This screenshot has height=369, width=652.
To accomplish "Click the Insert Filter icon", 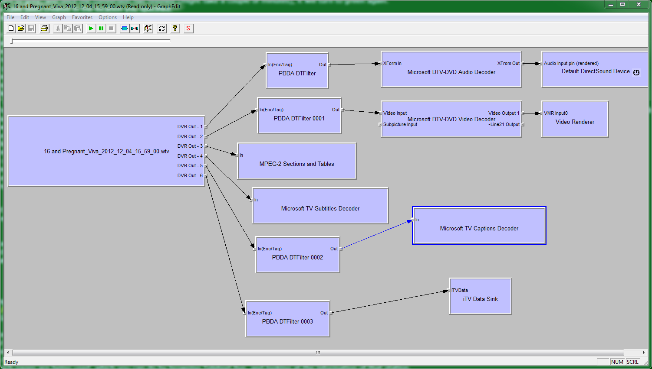I will click(x=125, y=28).
